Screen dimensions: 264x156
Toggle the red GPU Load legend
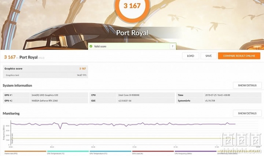(x=153, y=152)
